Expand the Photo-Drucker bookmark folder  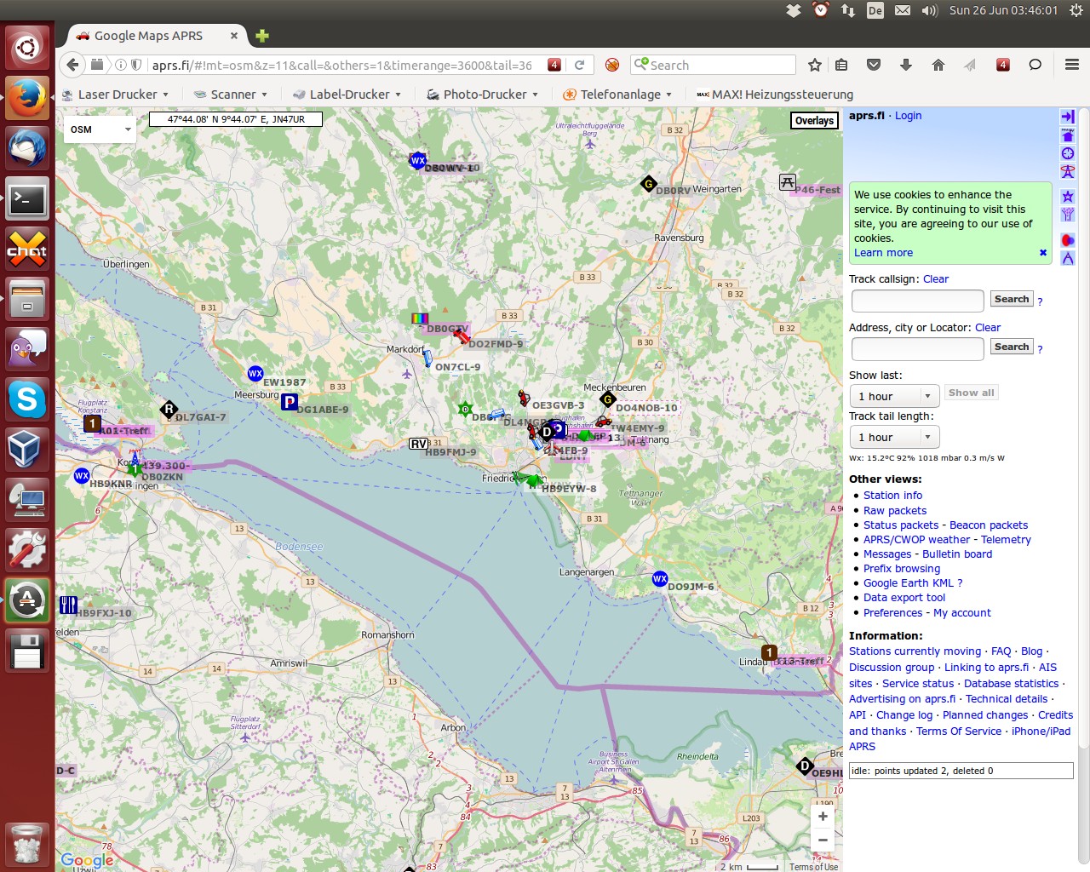483,95
